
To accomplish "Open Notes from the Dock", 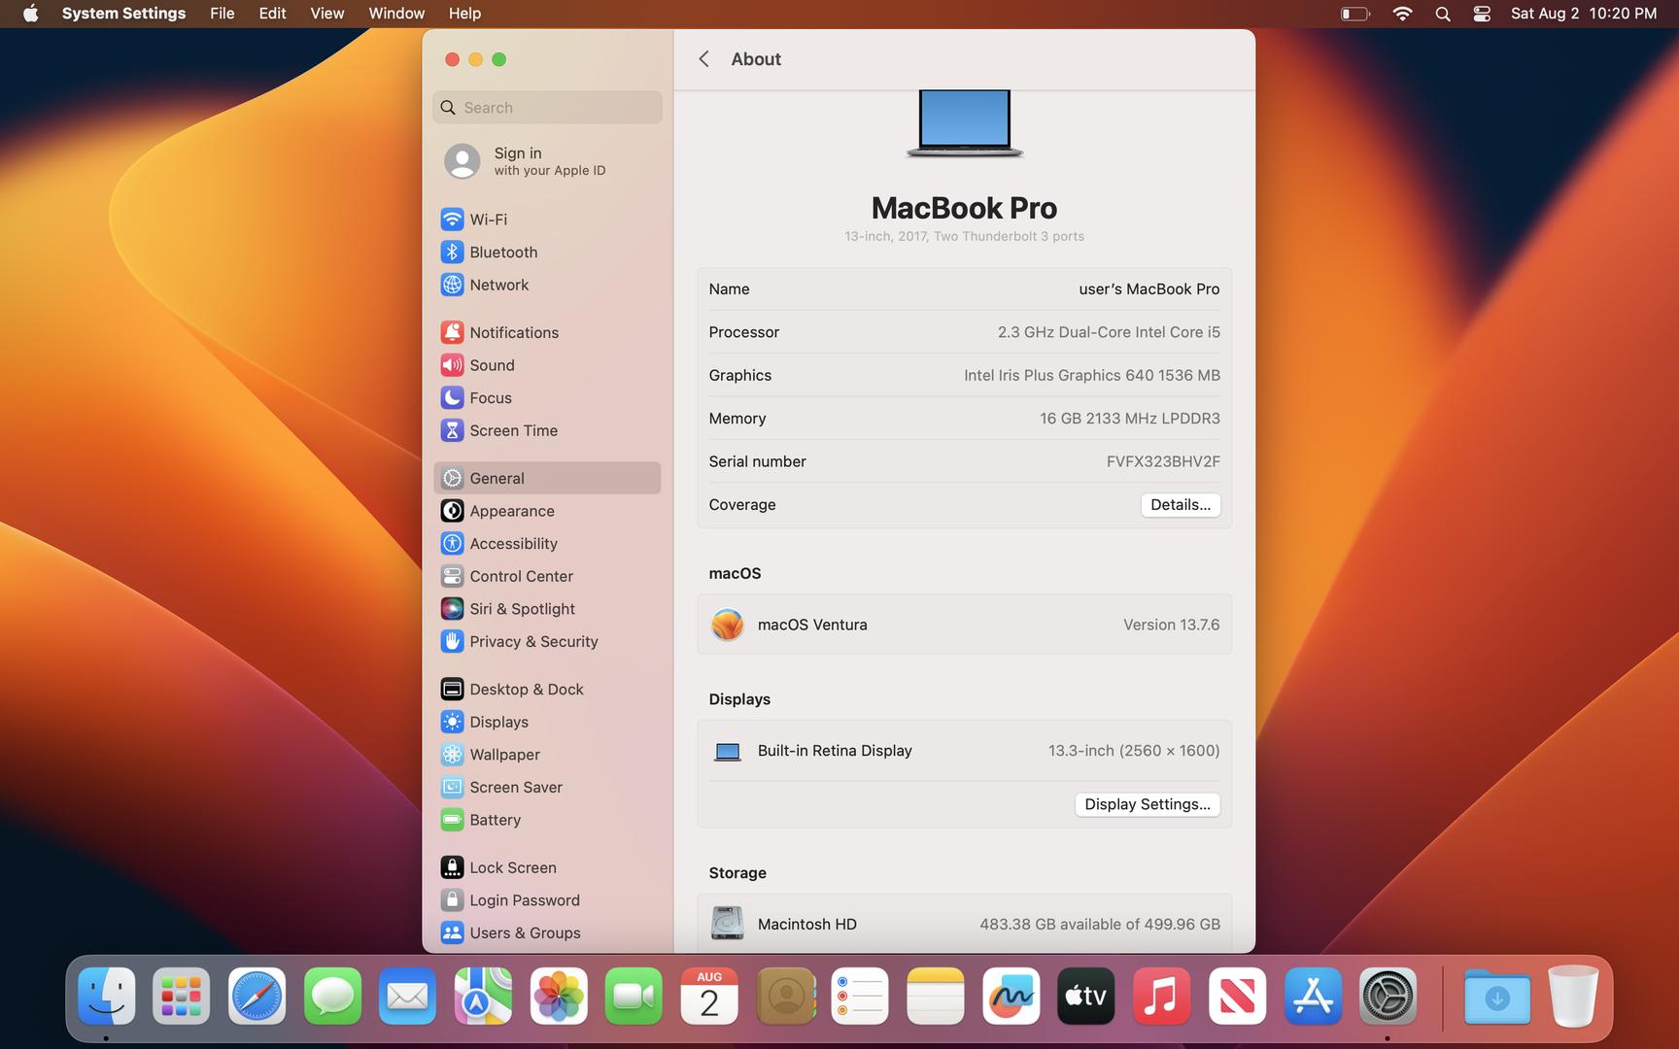I will click(935, 996).
